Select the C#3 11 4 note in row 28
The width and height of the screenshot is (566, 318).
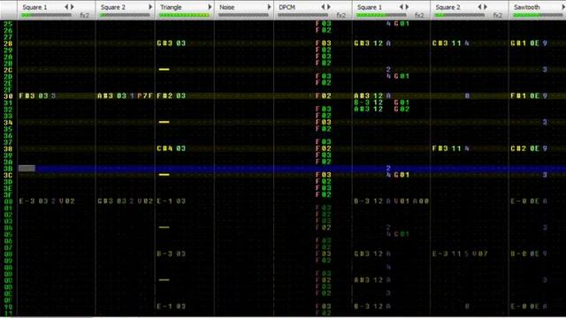[x=451, y=43]
